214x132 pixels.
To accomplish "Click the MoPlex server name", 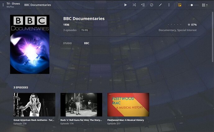I will (x=10, y=7).
